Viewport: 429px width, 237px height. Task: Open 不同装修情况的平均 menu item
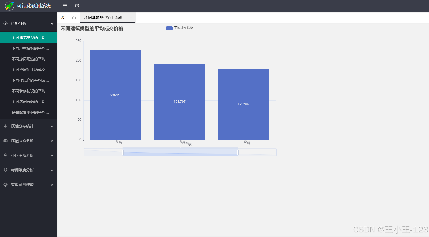(x=29, y=91)
